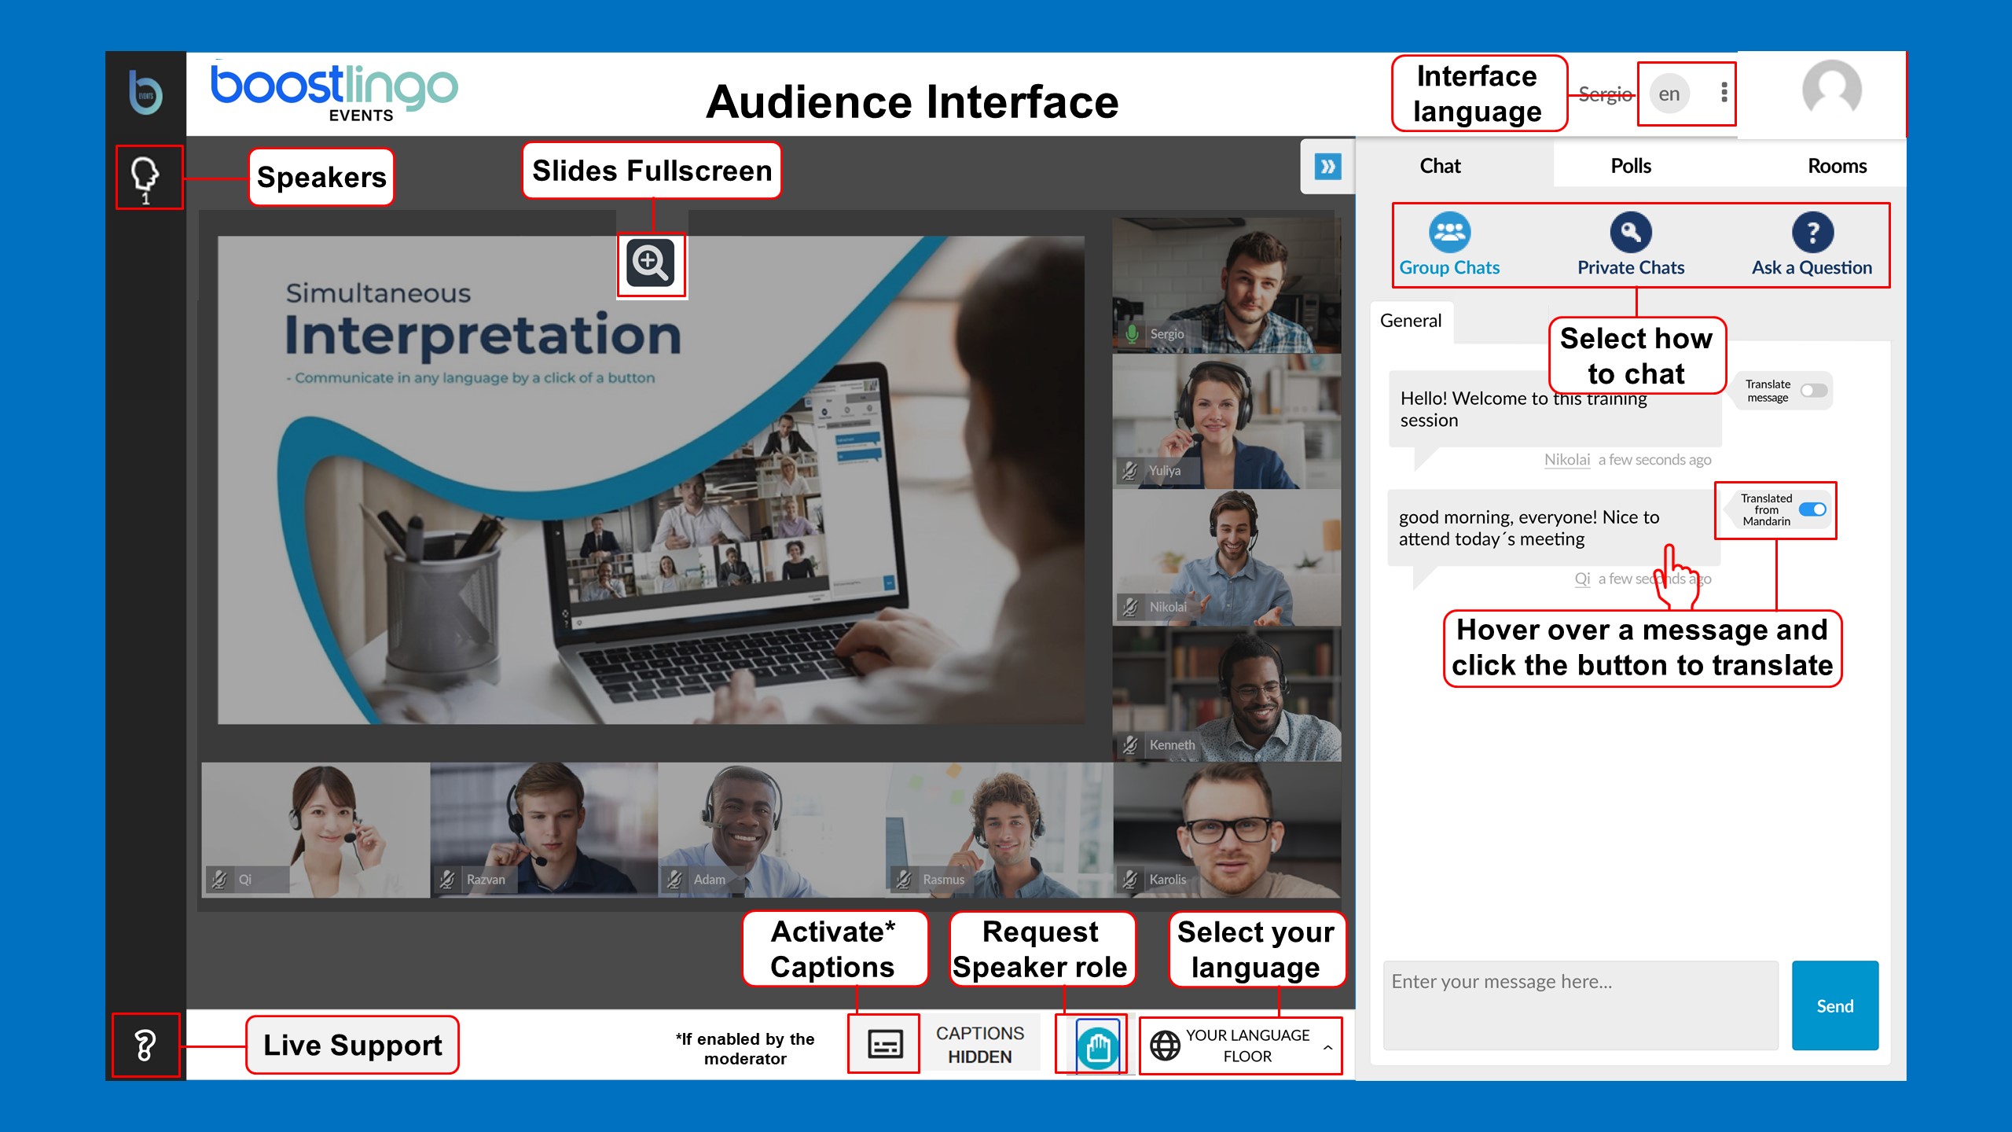The width and height of the screenshot is (2012, 1132).
Task: Open Live Support help icon
Action: tap(145, 1046)
